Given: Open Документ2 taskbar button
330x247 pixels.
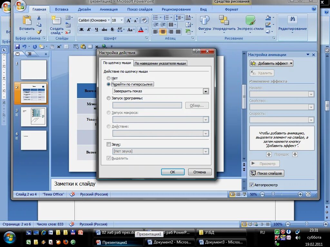Looking at the screenshot, I should click(170, 242).
